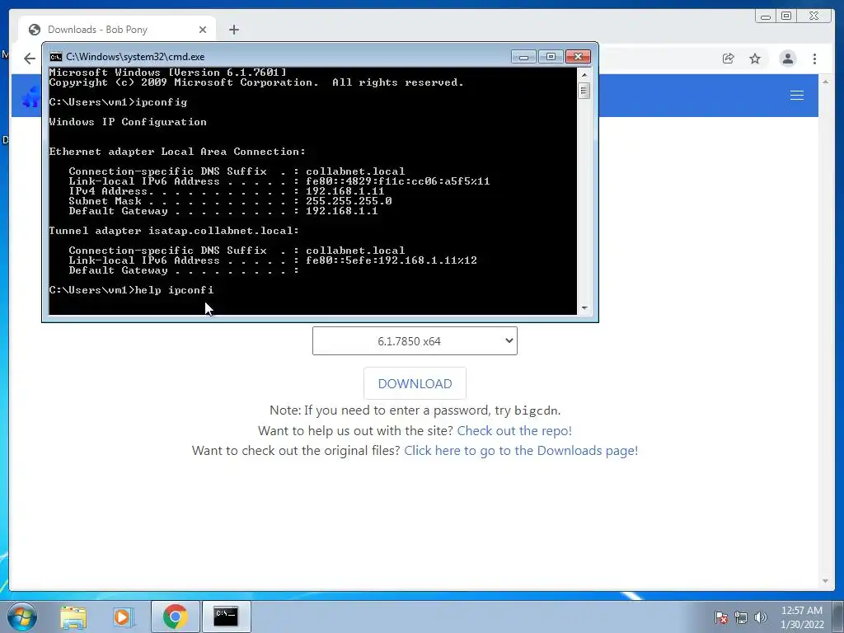Open the site's hamburger menu

[x=797, y=96]
